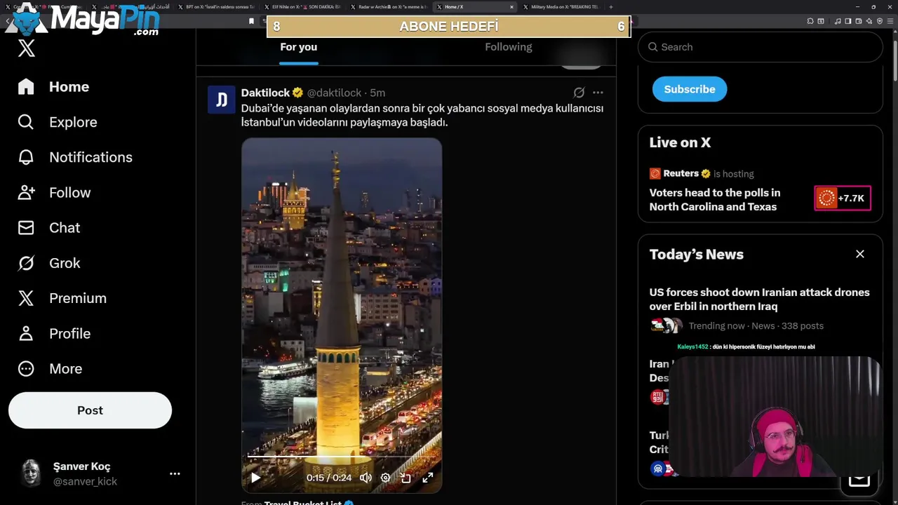Viewport: 898px width, 505px height.
Task: Click the messages drawer icon at bottom right
Action: [859, 479]
